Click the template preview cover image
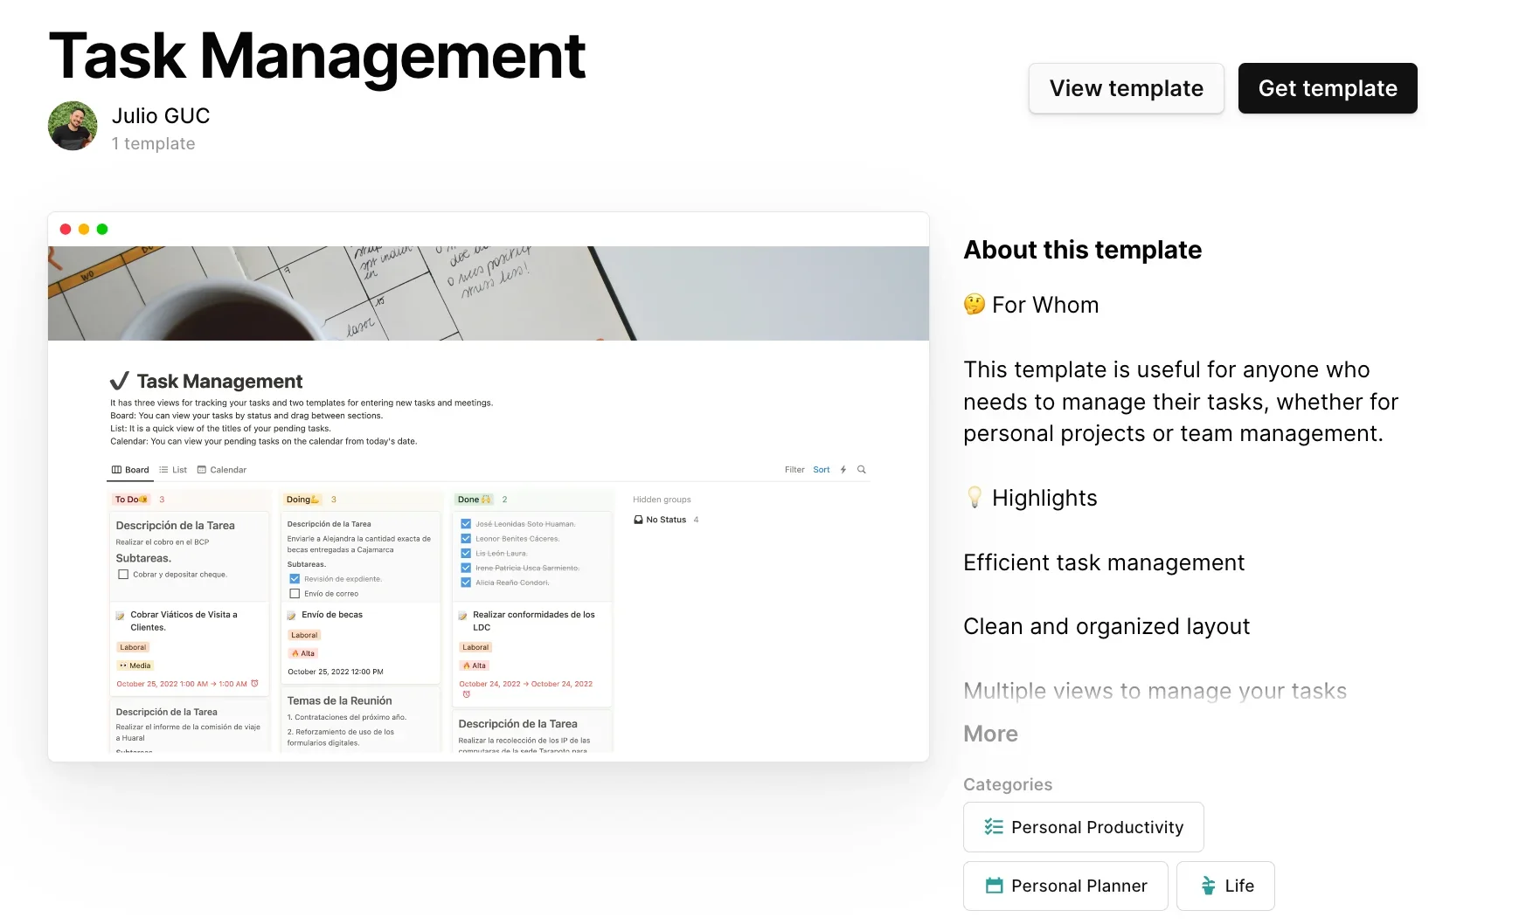 click(488, 293)
